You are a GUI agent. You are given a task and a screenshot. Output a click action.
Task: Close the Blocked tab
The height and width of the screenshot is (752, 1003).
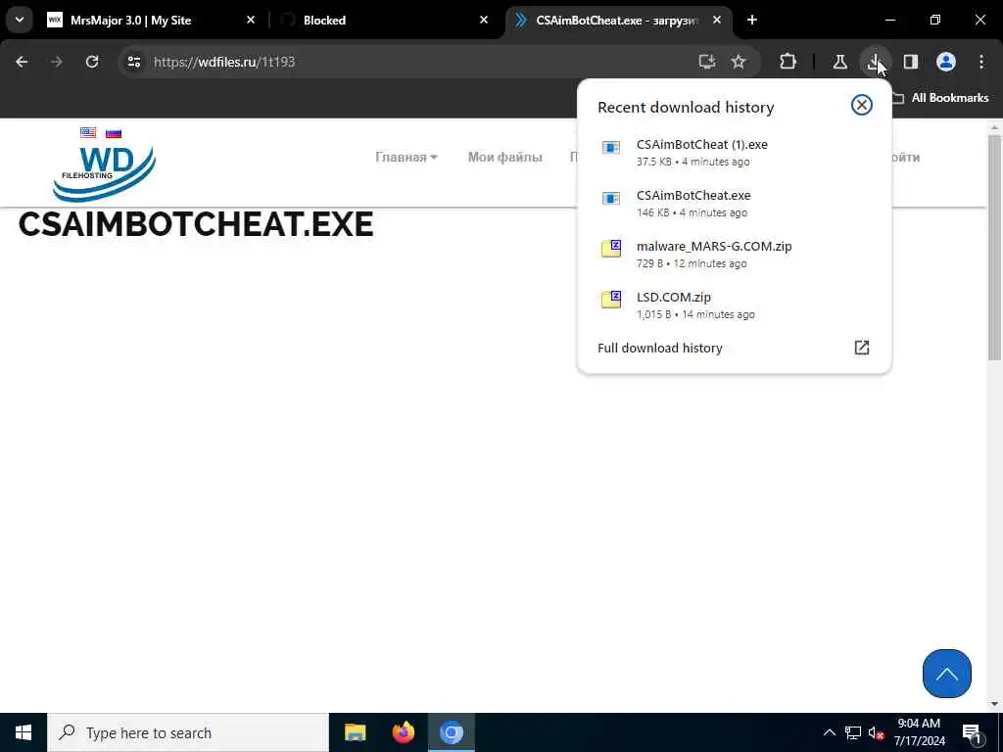[484, 20]
